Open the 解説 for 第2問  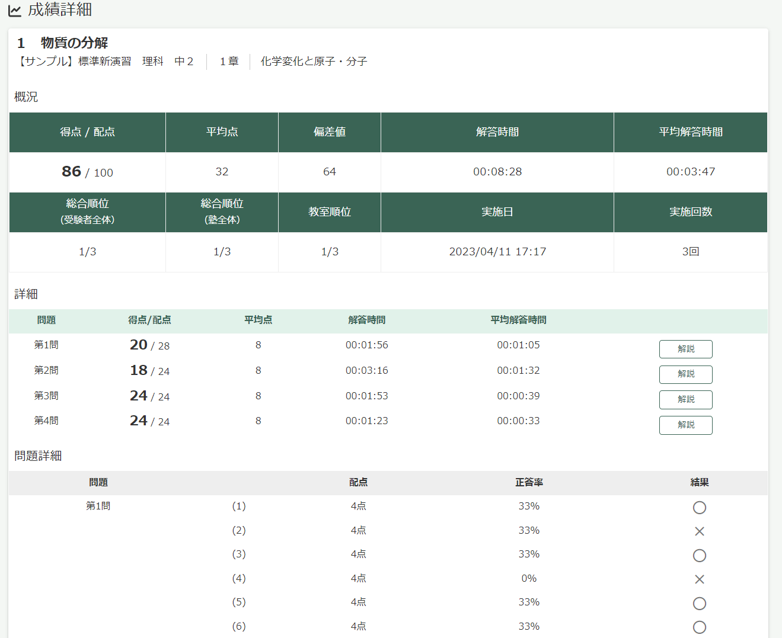pyautogui.click(x=685, y=374)
